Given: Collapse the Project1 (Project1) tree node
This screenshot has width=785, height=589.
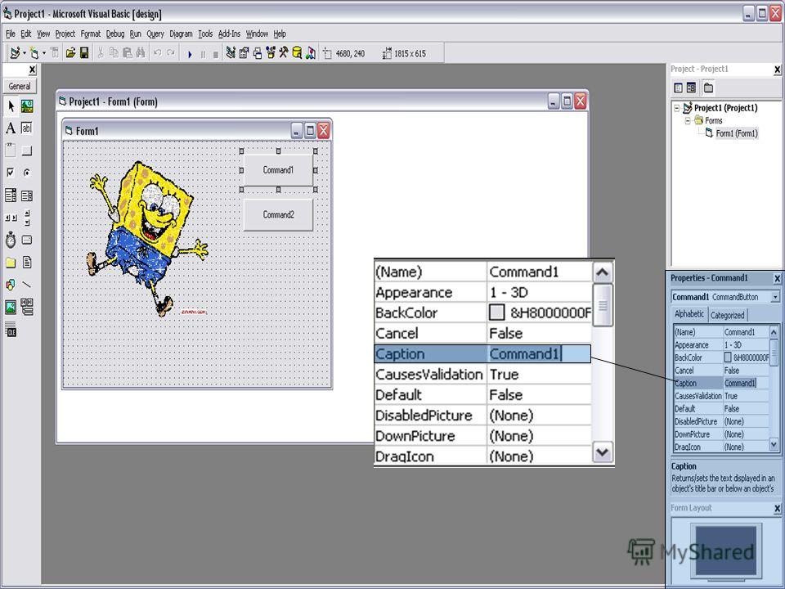Looking at the screenshot, I should pyautogui.click(x=677, y=108).
